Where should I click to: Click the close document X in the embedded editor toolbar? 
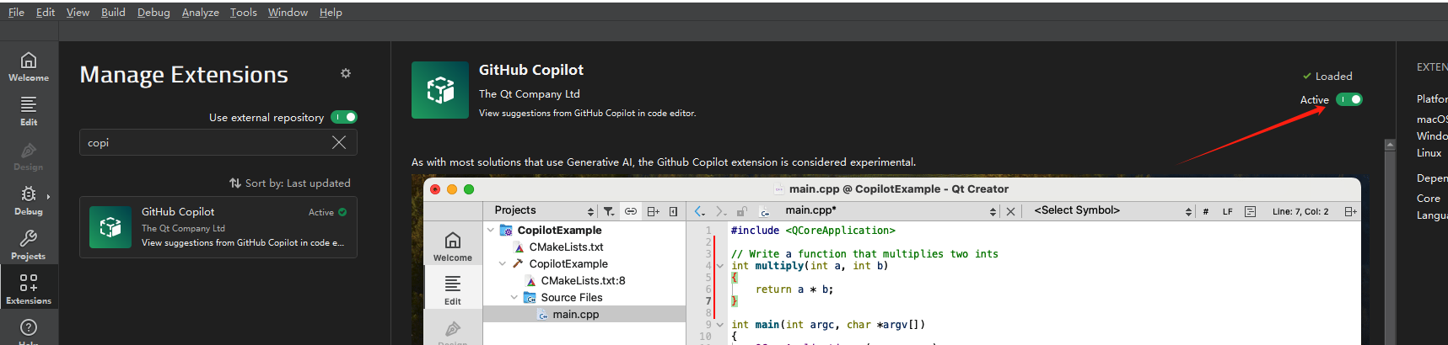point(1010,211)
